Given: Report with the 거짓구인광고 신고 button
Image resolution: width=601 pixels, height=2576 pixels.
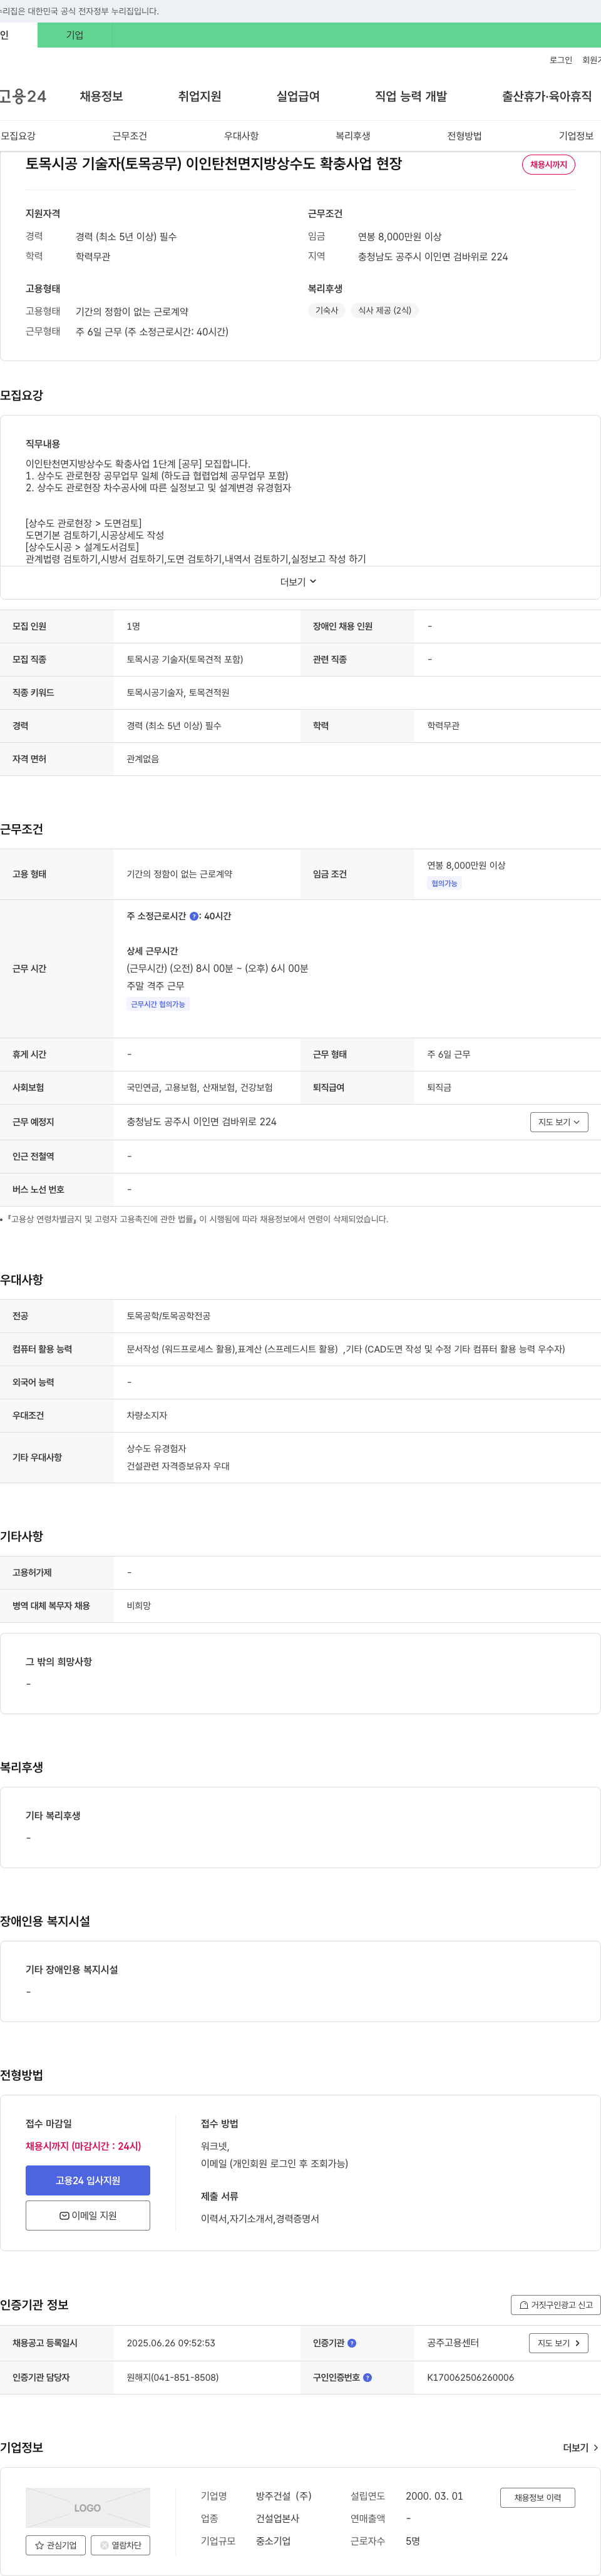Looking at the screenshot, I should point(556,2305).
